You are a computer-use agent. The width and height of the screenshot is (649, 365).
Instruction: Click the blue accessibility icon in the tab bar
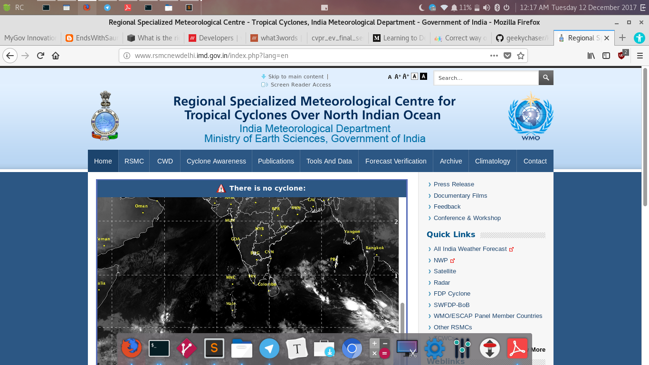[x=639, y=38]
